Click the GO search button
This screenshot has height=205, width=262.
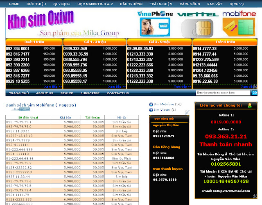click(255, 93)
